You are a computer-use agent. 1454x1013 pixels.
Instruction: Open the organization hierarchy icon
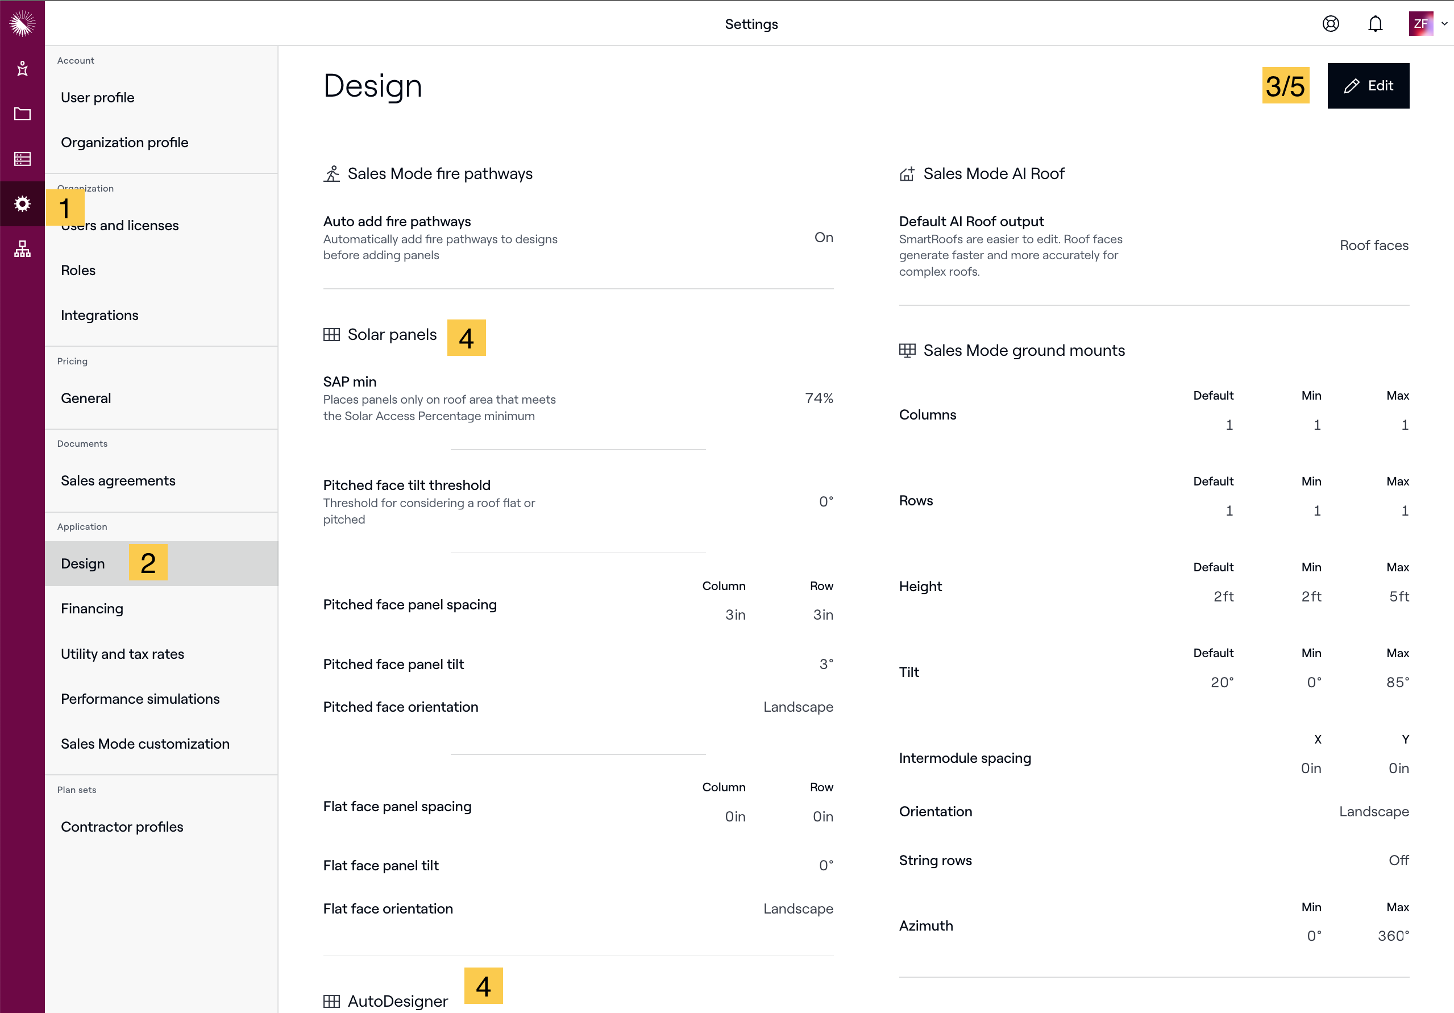coord(22,249)
